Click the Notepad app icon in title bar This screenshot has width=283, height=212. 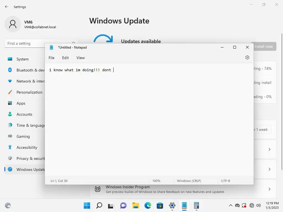pos(51,47)
